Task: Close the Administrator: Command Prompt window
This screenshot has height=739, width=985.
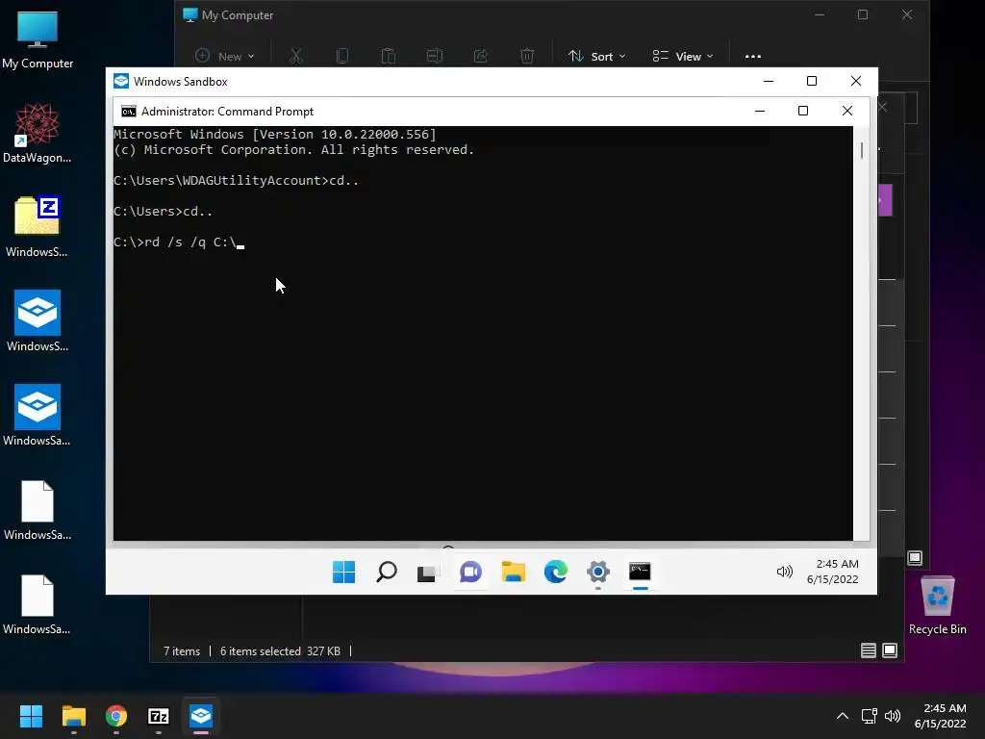Action: [x=846, y=112]
